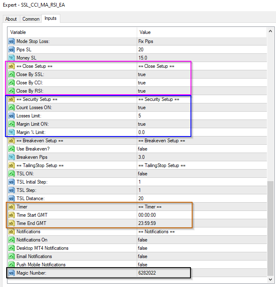Click the Margin Limit ON boolean icon
Screen dimensions: 276x287
11,124
